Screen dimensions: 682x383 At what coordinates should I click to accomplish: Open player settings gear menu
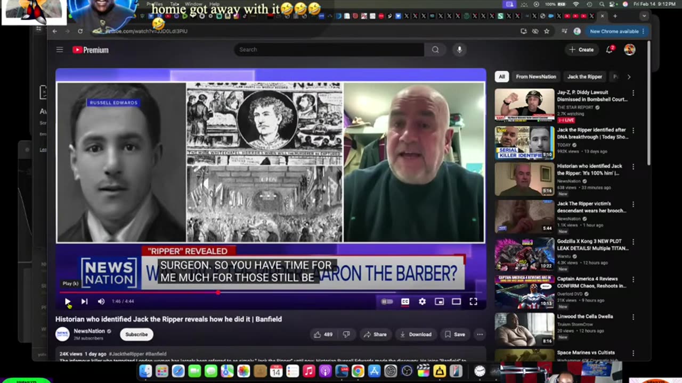422,302
